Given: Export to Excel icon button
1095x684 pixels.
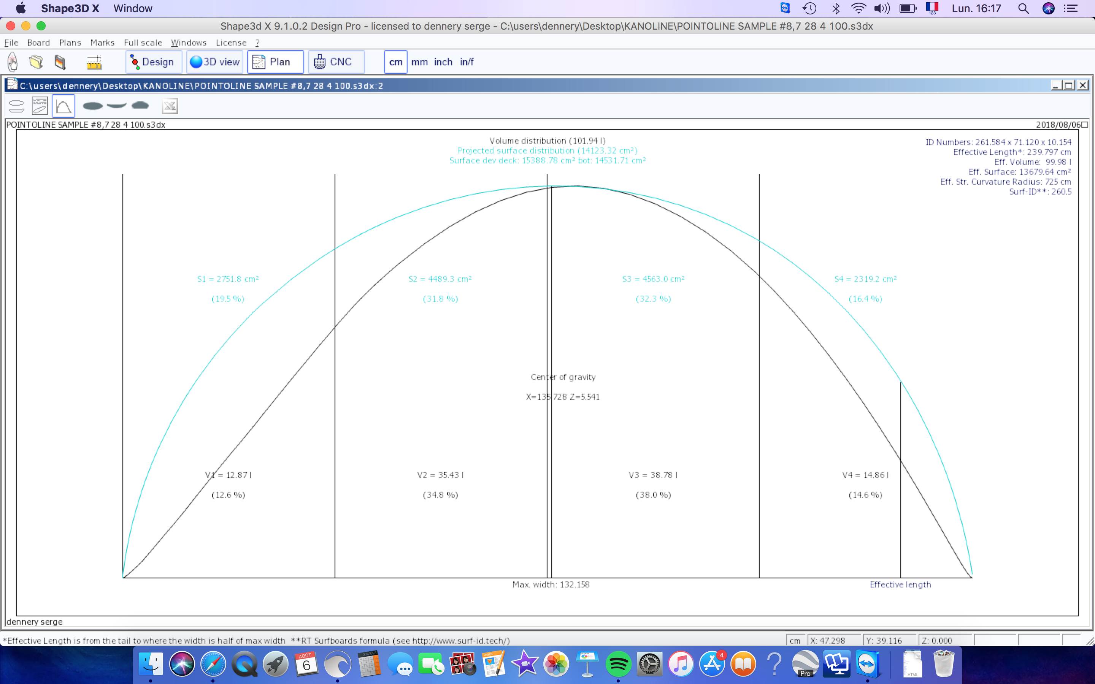Looking at the screenshot, I should 170,106.
